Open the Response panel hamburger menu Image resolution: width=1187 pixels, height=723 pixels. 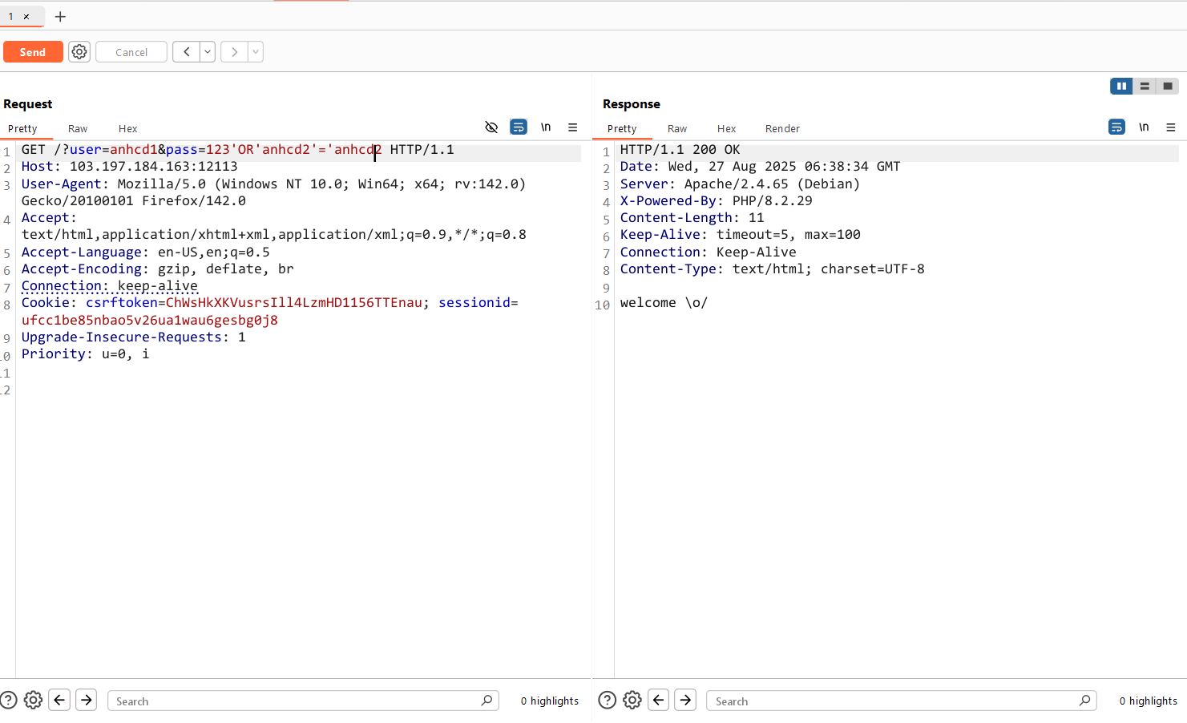point(1171,127)
